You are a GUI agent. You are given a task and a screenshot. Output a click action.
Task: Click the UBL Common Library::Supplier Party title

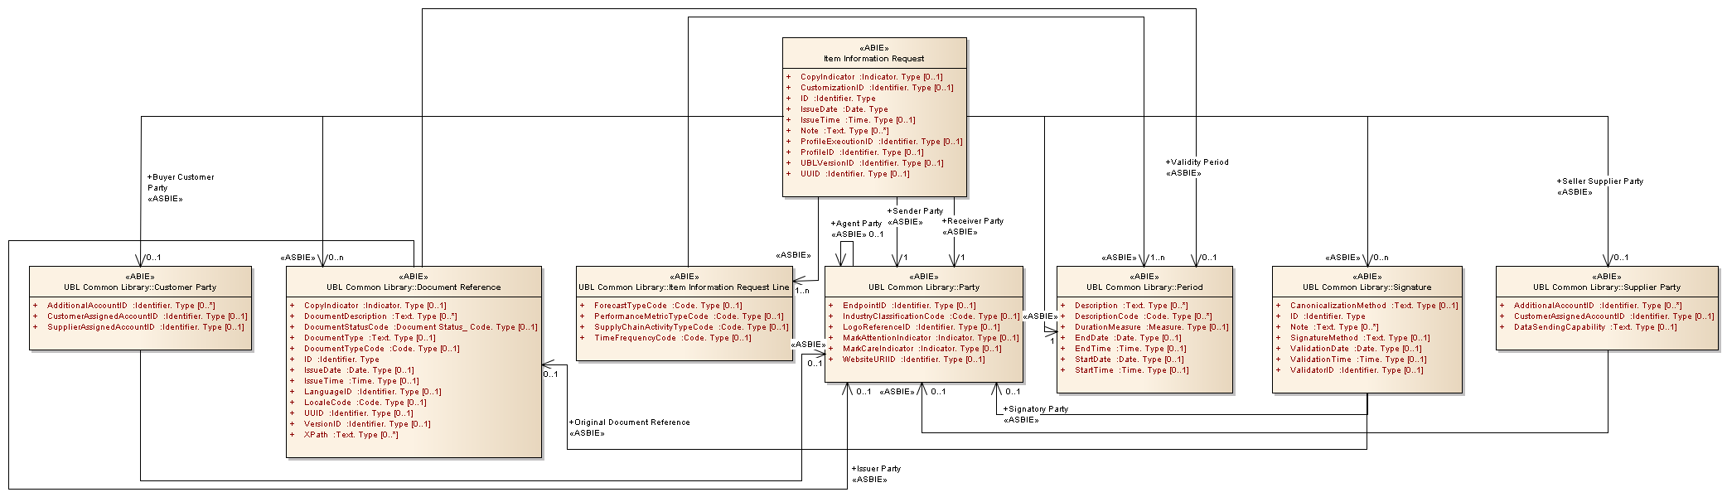[x=1606, y=287]
